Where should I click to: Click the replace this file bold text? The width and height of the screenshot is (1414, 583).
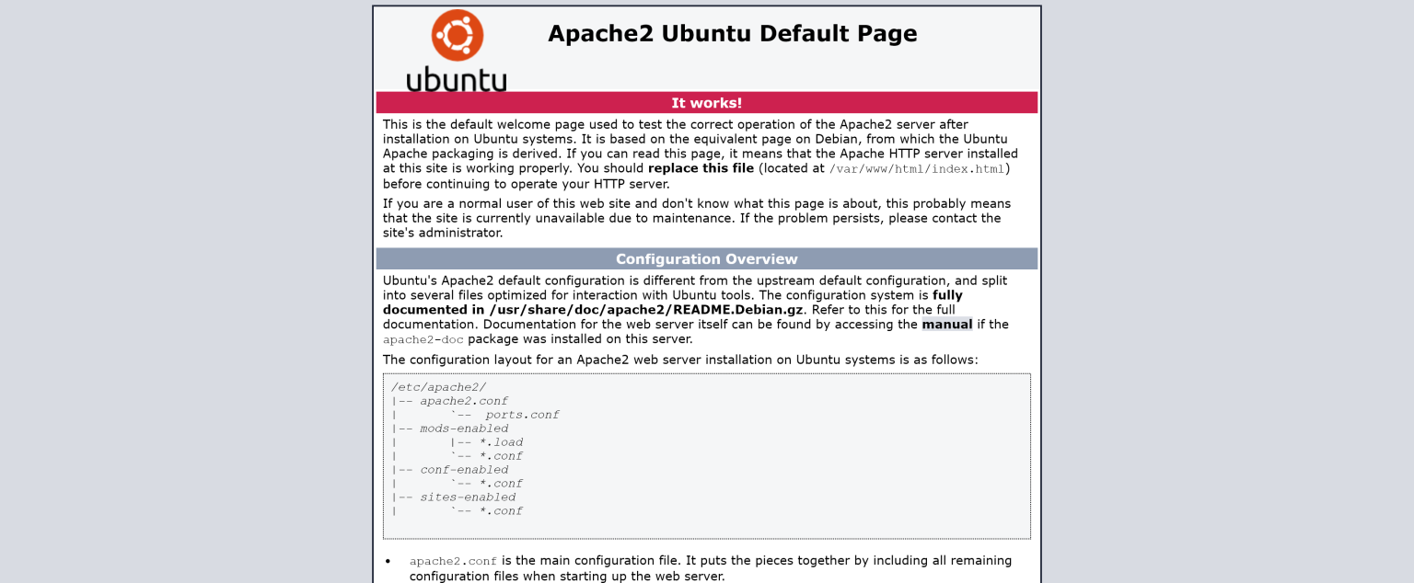(701, 168)
